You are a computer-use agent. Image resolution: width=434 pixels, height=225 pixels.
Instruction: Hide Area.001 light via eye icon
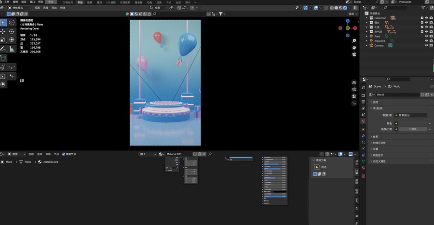427,41
